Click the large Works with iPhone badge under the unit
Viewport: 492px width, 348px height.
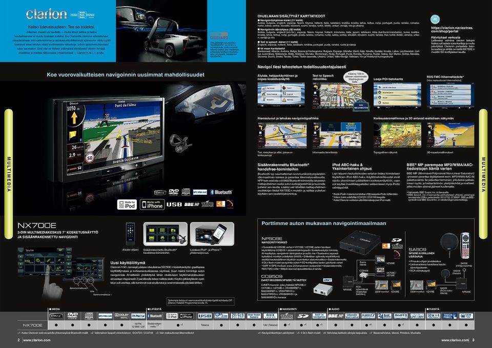click(152, 204)
